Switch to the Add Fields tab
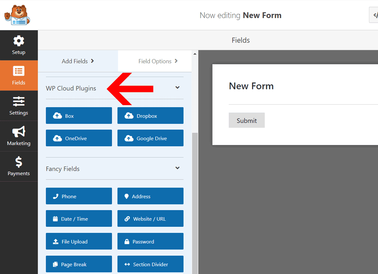 click(x=78, y=61)
